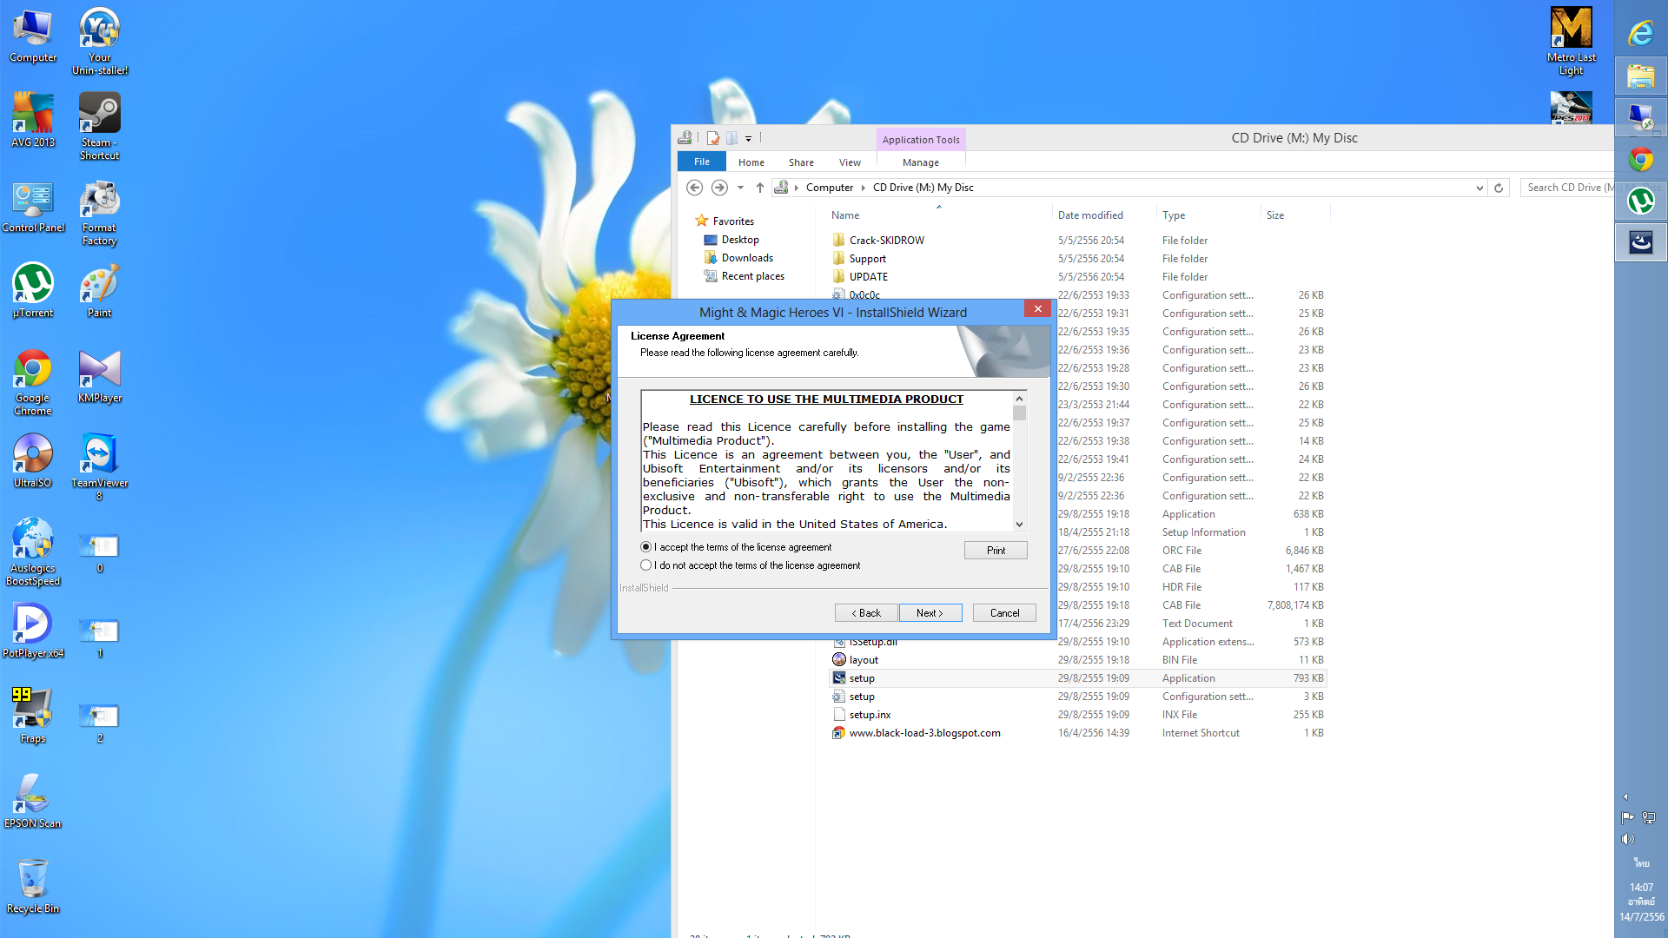Open the File menu tab

(x=701, y=162)
